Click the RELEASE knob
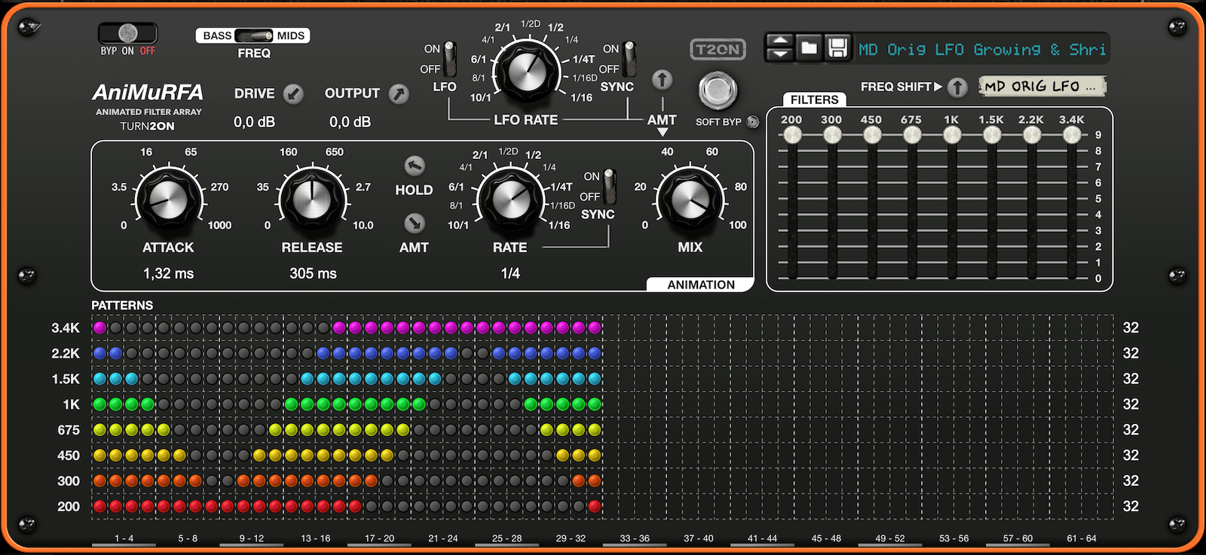Screen dimensions: 1206x555 312,199
